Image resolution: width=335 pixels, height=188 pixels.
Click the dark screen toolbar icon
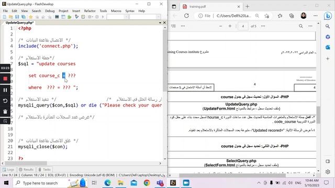point(57,17)
